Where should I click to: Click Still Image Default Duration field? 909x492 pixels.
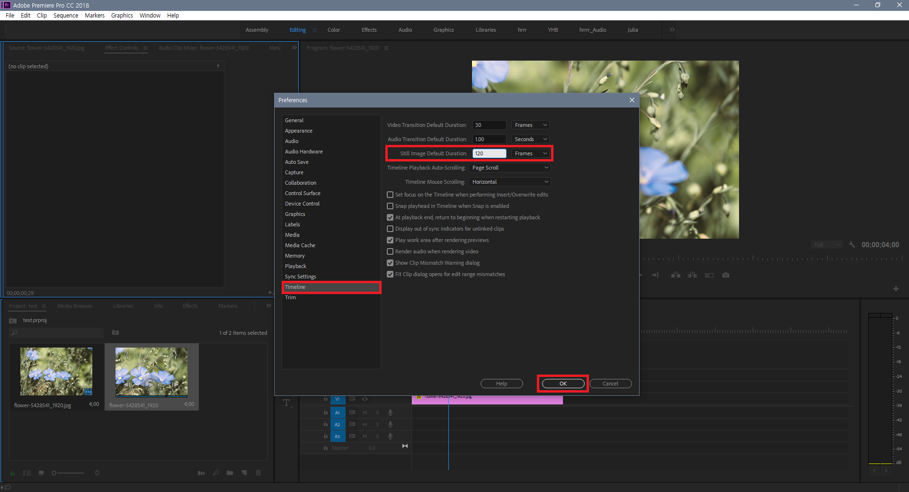coord(490,153)
